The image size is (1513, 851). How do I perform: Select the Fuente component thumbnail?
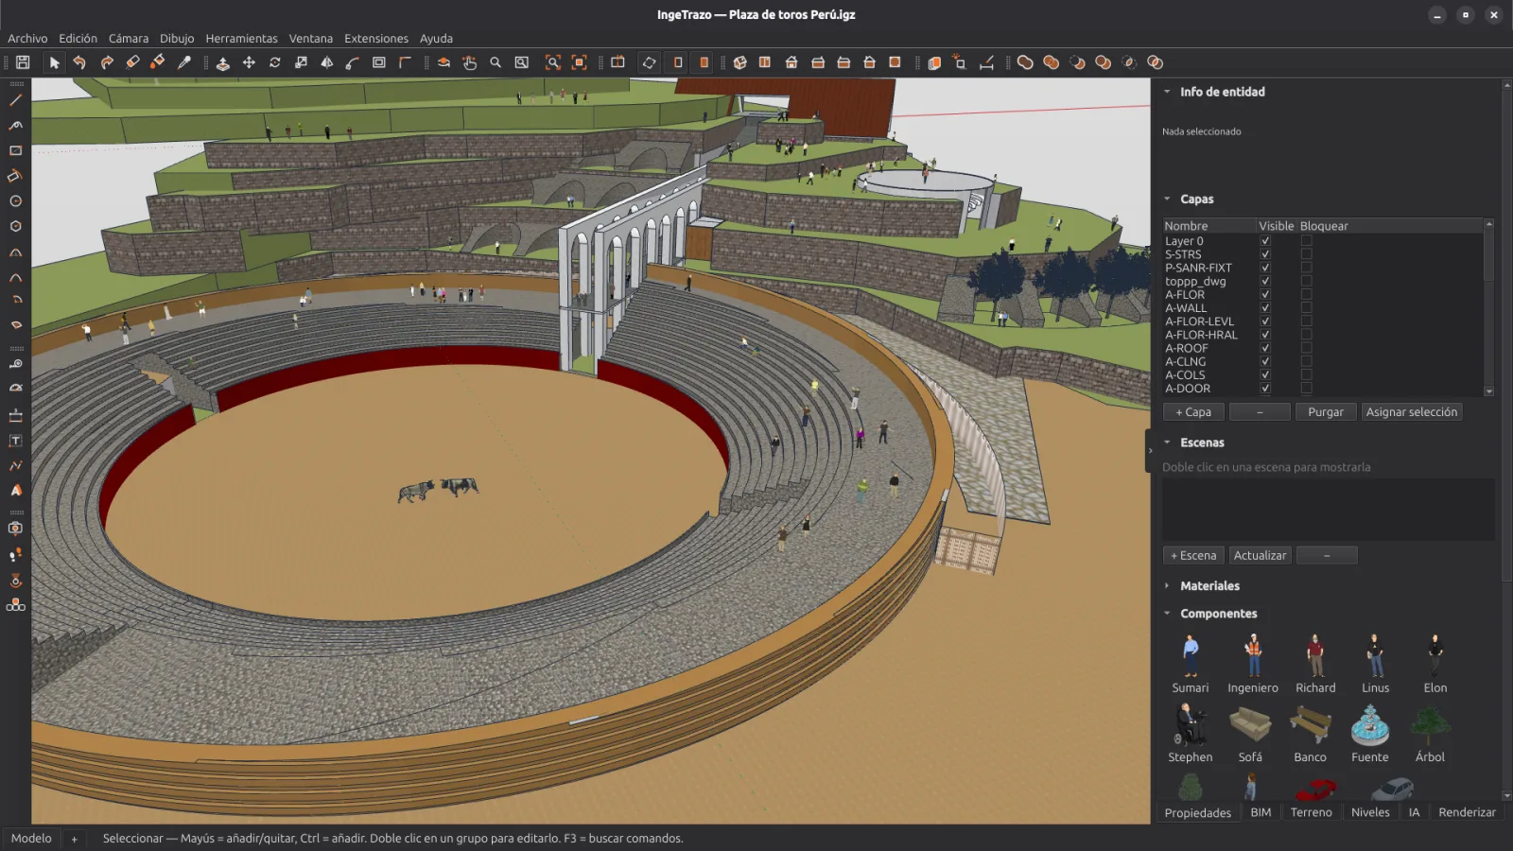pos(1369,726)
